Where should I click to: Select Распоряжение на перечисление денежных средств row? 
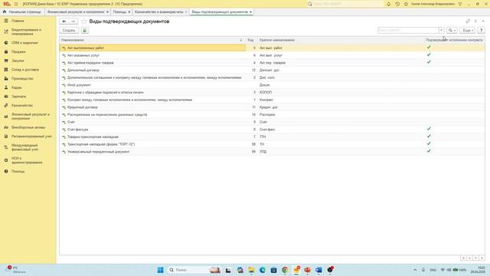[272, 114]
